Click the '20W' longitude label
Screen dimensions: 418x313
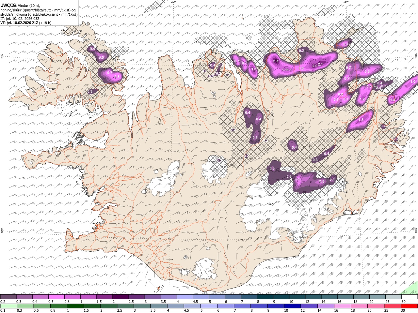[174, 2]
